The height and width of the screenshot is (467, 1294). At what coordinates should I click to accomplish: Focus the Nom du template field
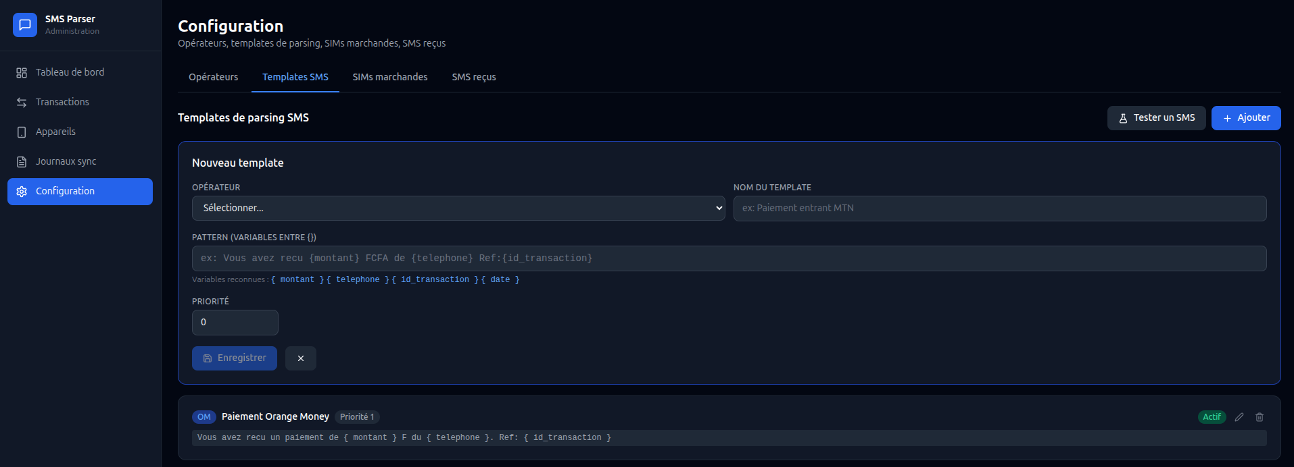[999, 209]
